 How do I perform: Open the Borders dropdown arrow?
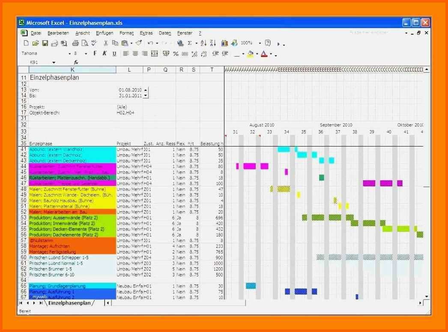pyautogui.click(x=243, y=54)
